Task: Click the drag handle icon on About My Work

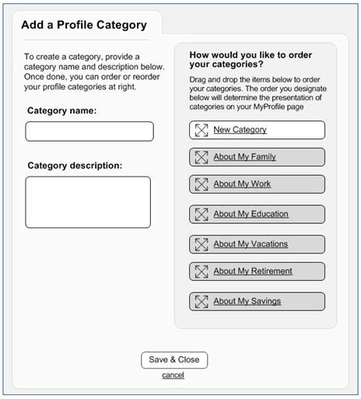Action: (x=202, y=184)
